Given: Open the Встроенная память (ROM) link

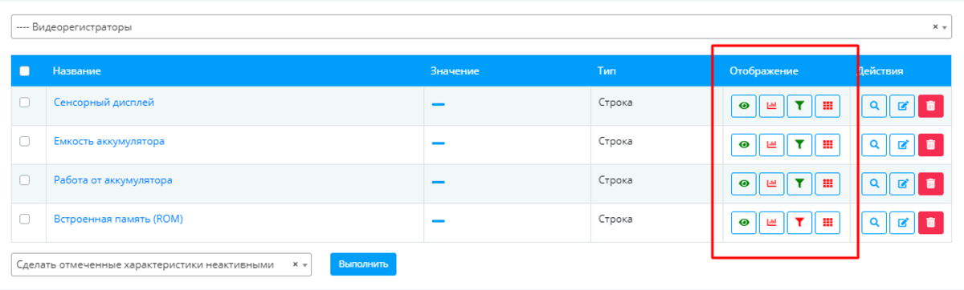Looking at the screenshot, I should (118, 219).
